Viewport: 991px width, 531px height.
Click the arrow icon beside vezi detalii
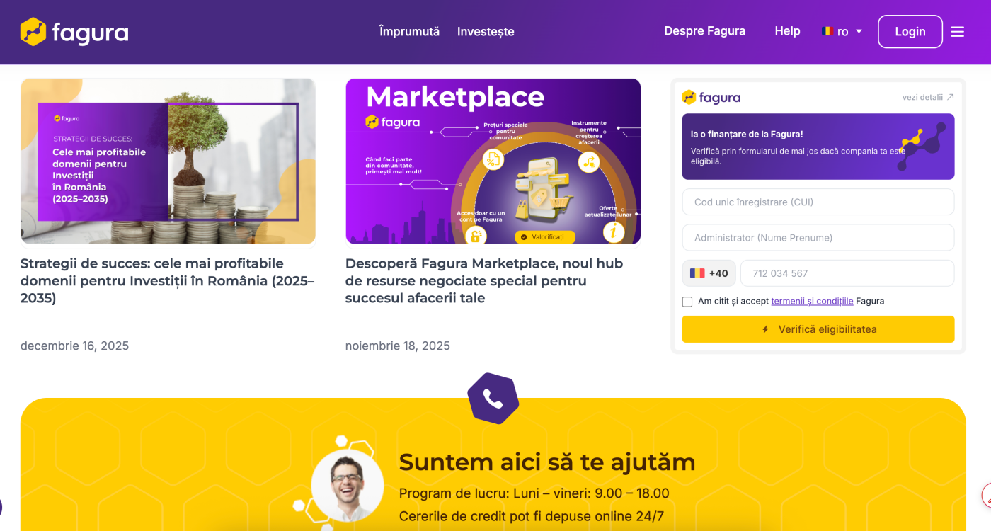click(950, 98)
